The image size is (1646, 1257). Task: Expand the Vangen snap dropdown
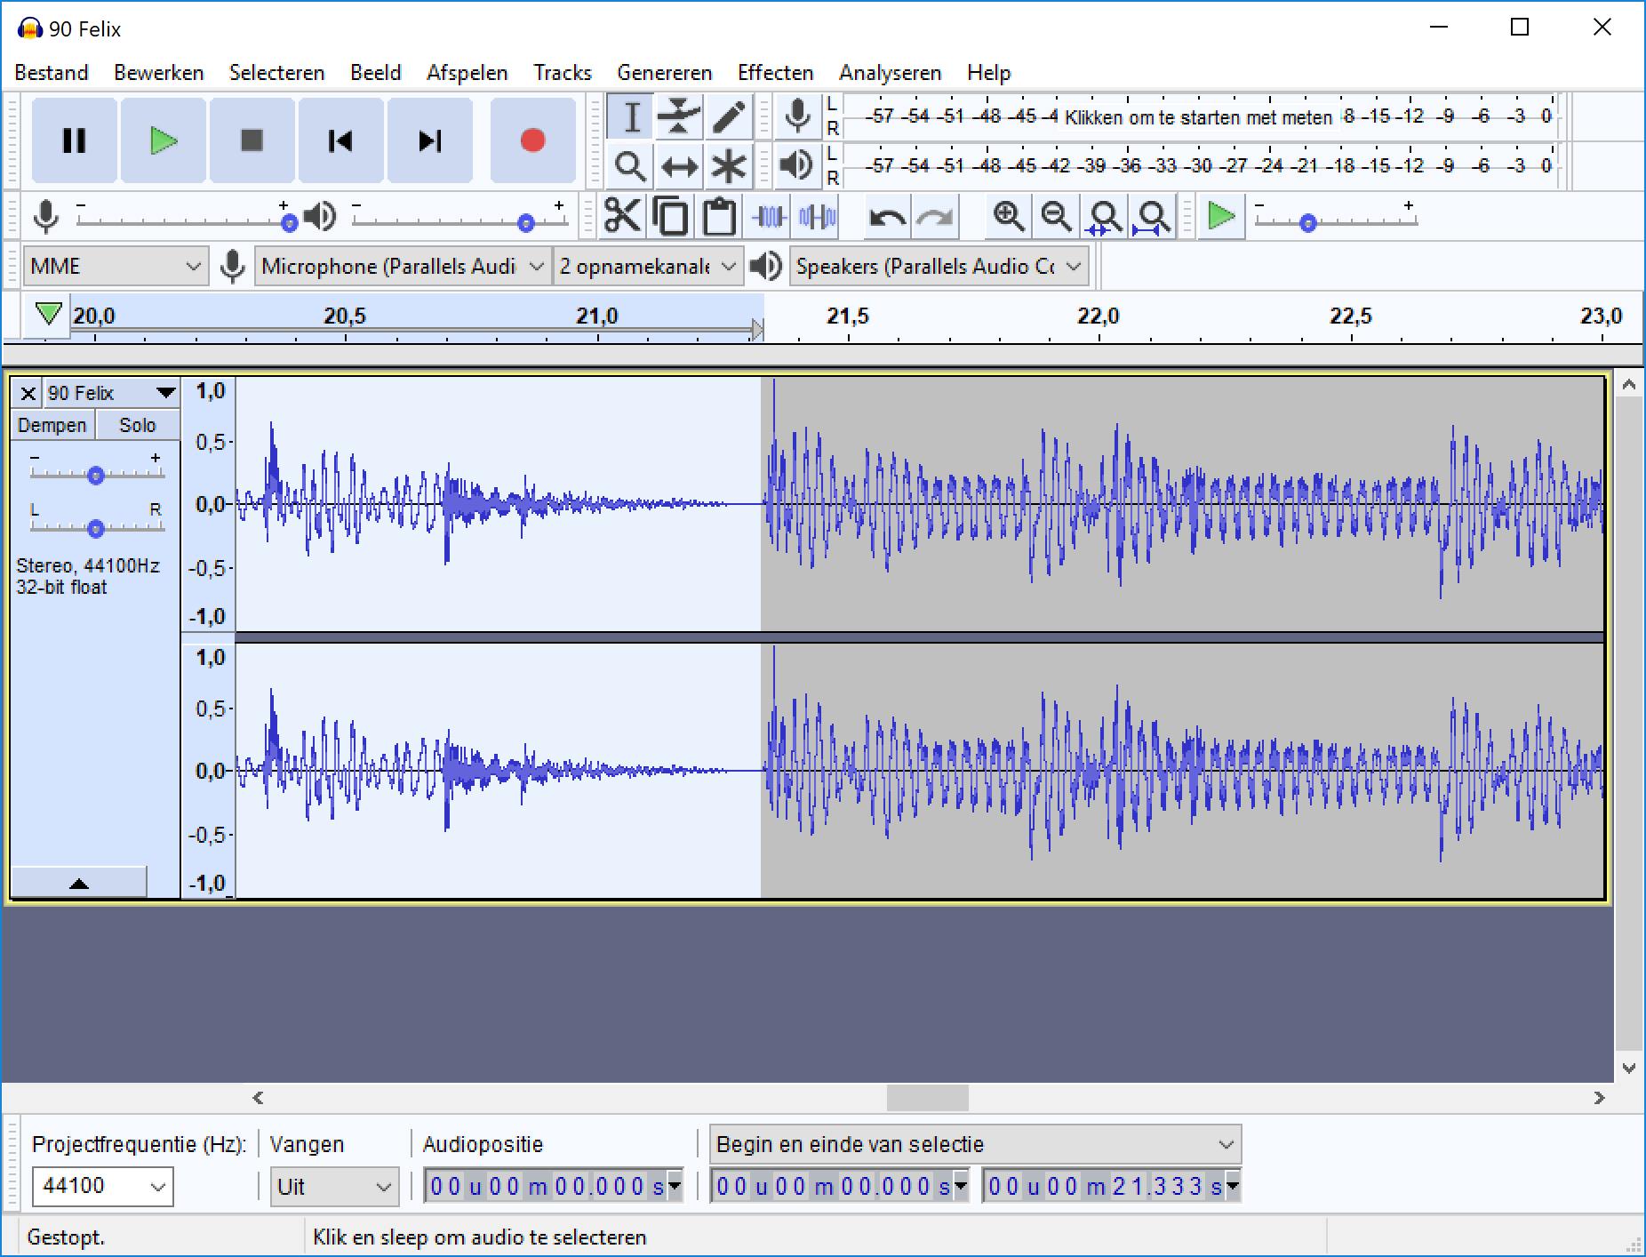[333, 1187]
